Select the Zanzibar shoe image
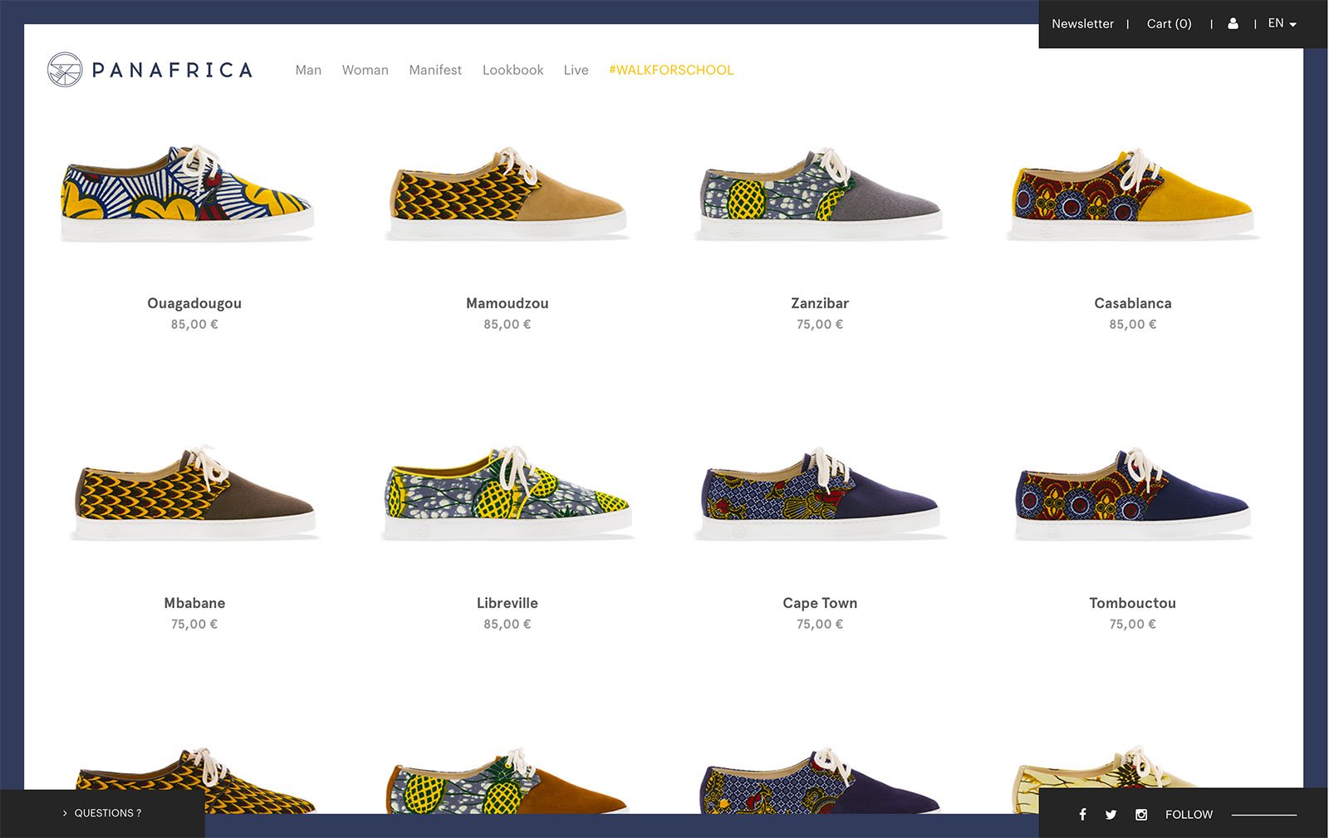The height and width of the screenshot is (838, 1329). tap(821, 194)
